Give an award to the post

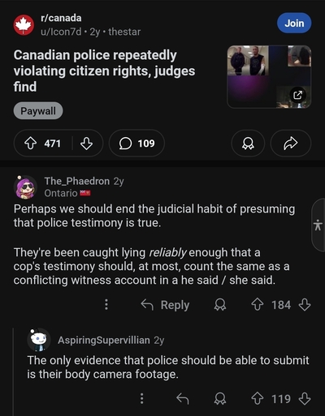(248, 144)
